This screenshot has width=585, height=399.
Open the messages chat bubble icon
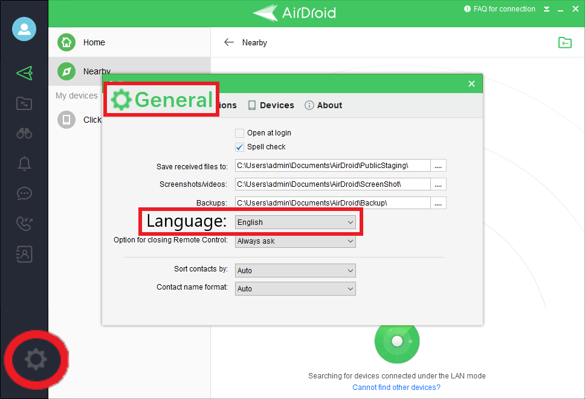(x=24, y=193)
